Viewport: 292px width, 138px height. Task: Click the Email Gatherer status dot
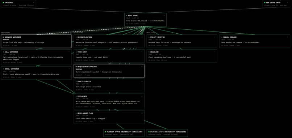click(3, 69)
